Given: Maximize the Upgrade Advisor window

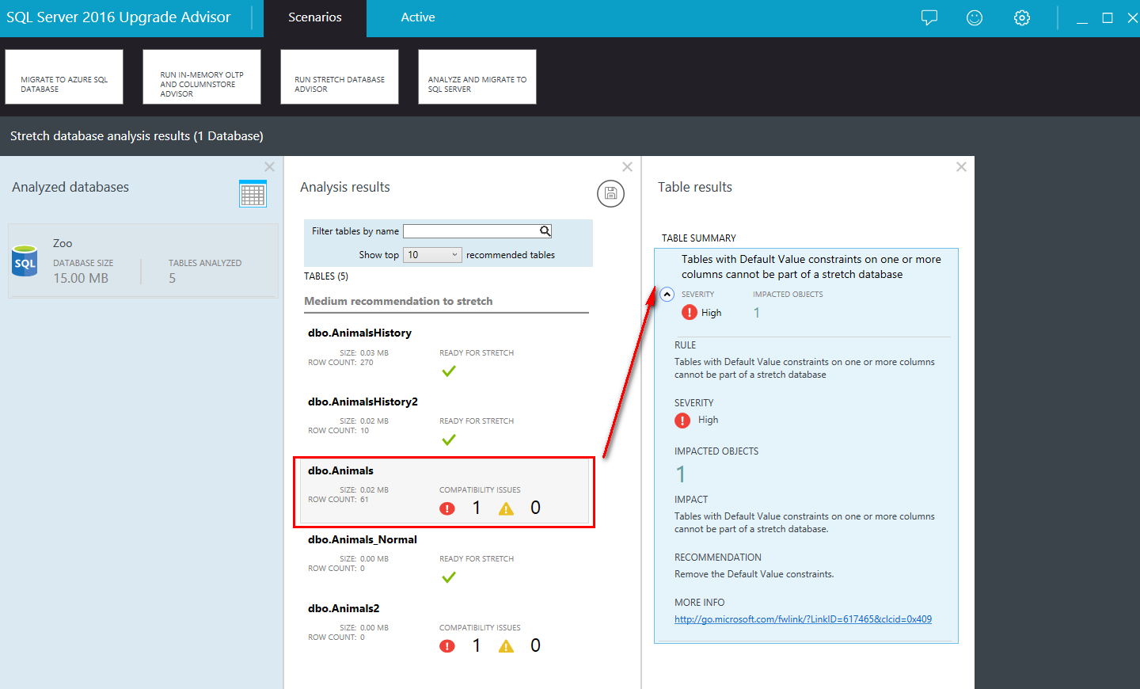Looking at the screenshot, I should point(1108,17).
